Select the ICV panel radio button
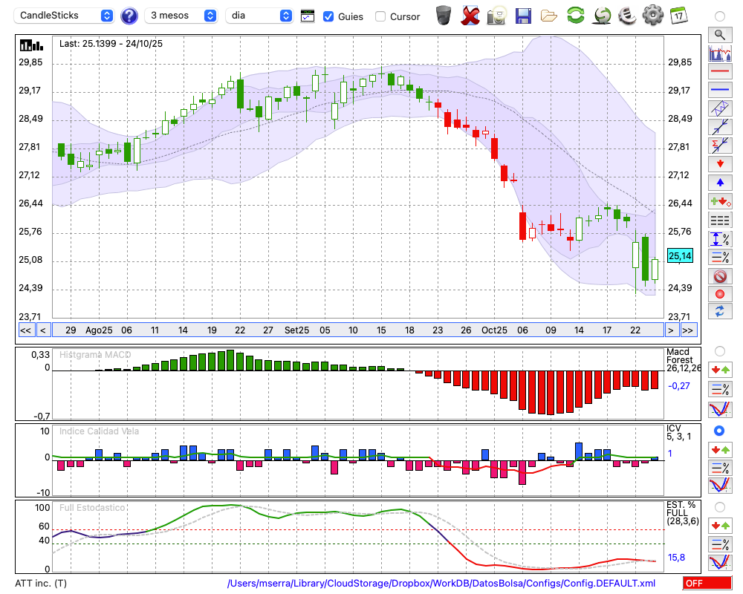This screenshot has height=594, width=743. [x=720, y=431]
